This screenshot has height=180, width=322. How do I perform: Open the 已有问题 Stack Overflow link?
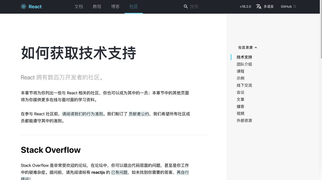(119, 172)
